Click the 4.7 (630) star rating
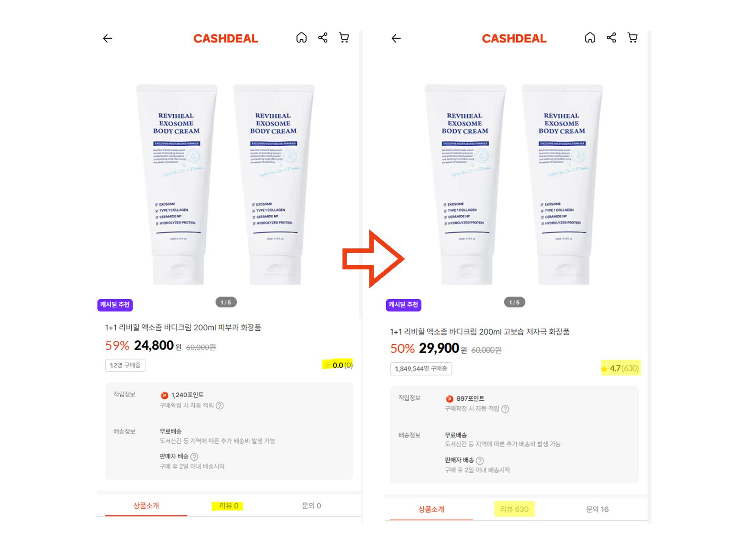This screenshot has width=748, height=534. coord(620,368)
